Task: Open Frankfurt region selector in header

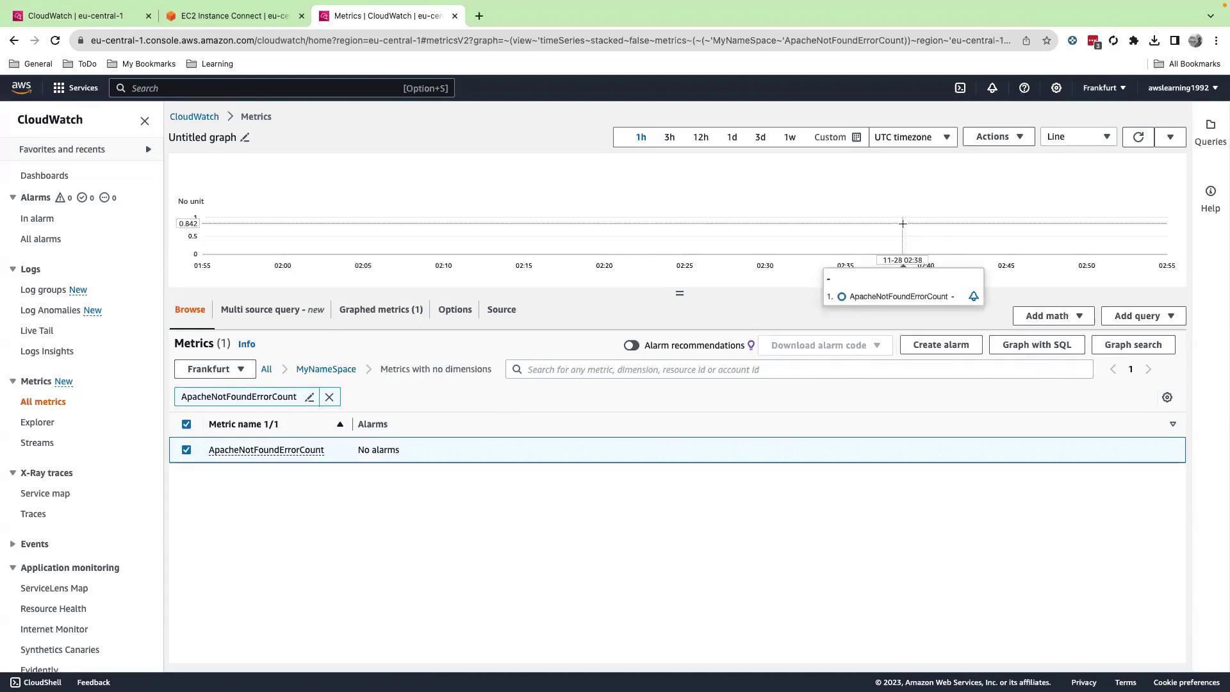Action: [x=1104, y=88]
